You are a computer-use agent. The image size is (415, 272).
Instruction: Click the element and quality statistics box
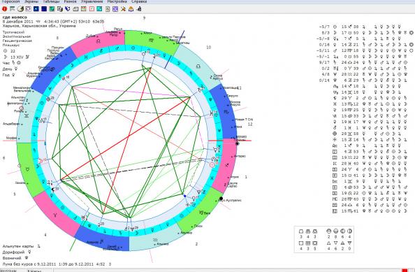tap(324, 239)
